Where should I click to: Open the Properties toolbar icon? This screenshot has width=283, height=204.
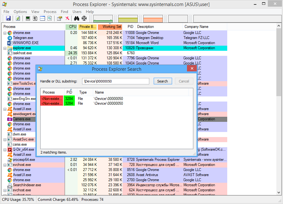pos(59,18)
